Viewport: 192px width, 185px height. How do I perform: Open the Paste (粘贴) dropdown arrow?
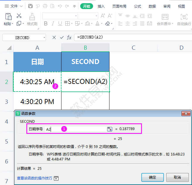(x=12, y=23)
